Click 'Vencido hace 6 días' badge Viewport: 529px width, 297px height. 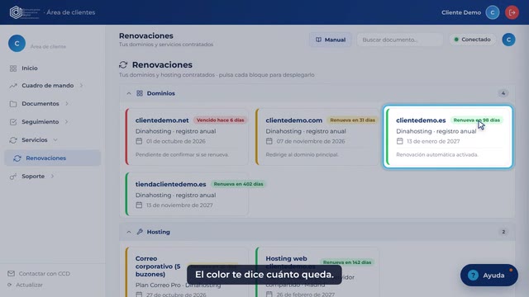click(221, 120)
